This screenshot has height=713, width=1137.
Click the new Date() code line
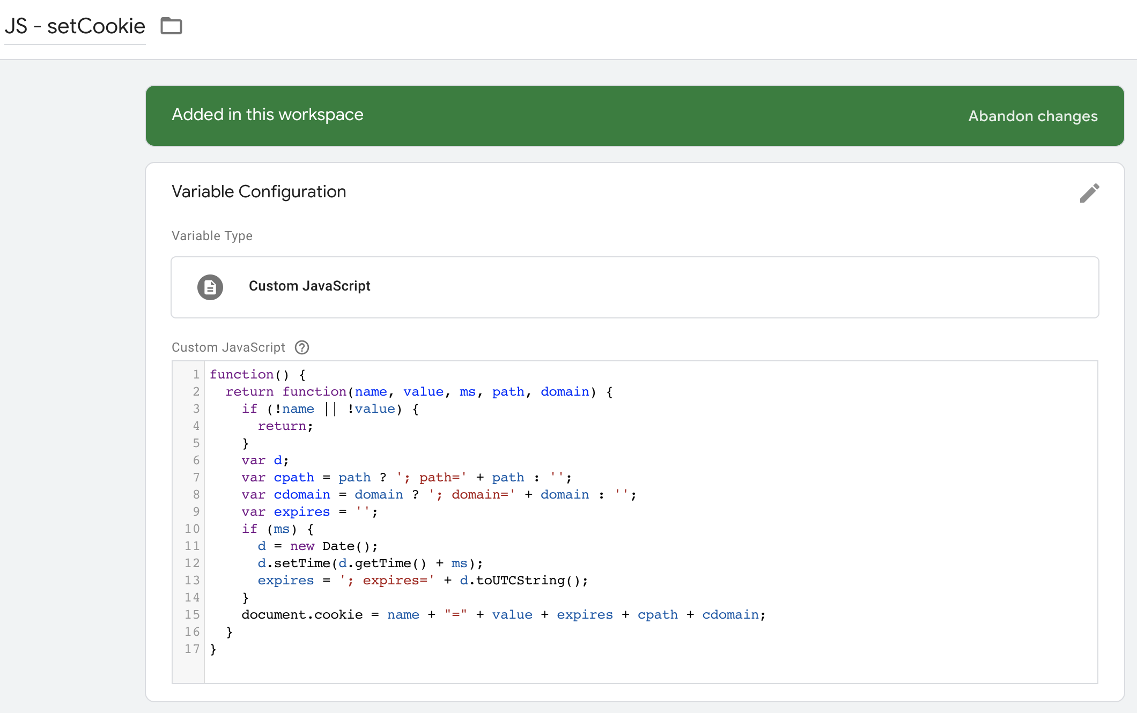[x=318, y=546]
